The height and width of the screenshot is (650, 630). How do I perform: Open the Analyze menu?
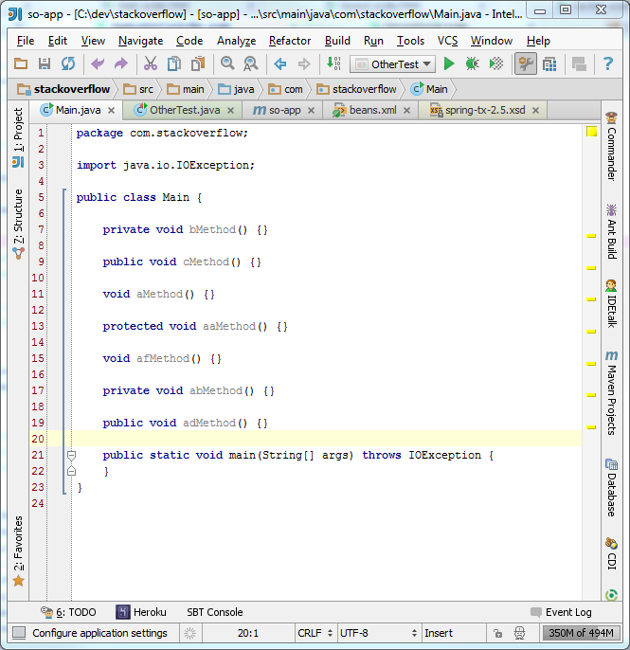236,41
